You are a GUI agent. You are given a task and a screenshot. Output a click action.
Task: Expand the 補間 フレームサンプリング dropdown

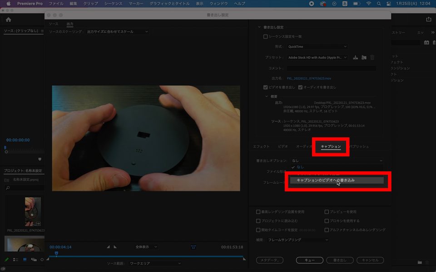click(297, 240)
